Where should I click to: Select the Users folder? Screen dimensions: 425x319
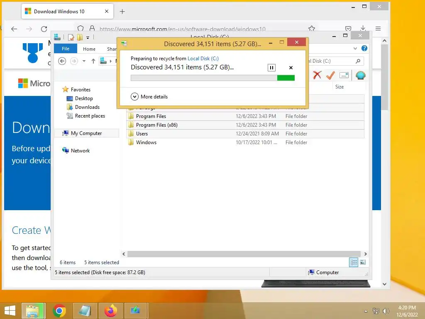click(x=245, y=134)
